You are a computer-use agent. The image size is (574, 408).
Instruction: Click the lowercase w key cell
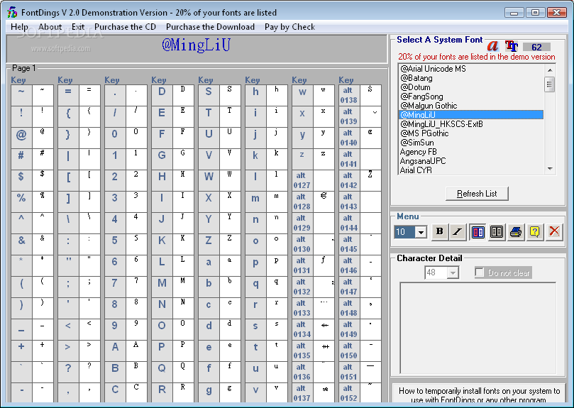point(303,95)
